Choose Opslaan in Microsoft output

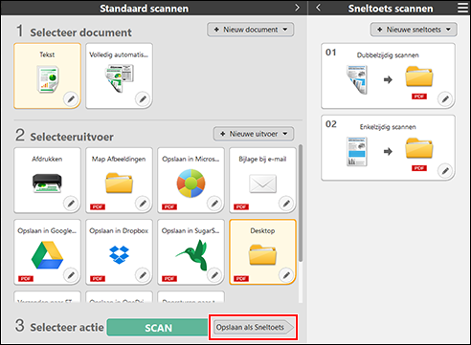coord(191,180)
